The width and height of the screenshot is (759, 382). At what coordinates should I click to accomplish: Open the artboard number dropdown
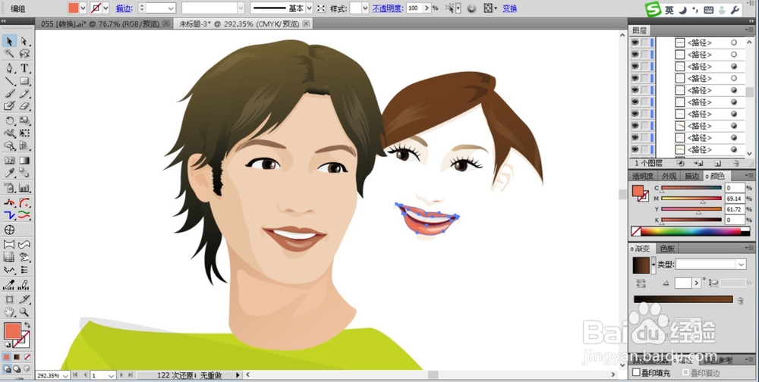(x=111, y=376)
